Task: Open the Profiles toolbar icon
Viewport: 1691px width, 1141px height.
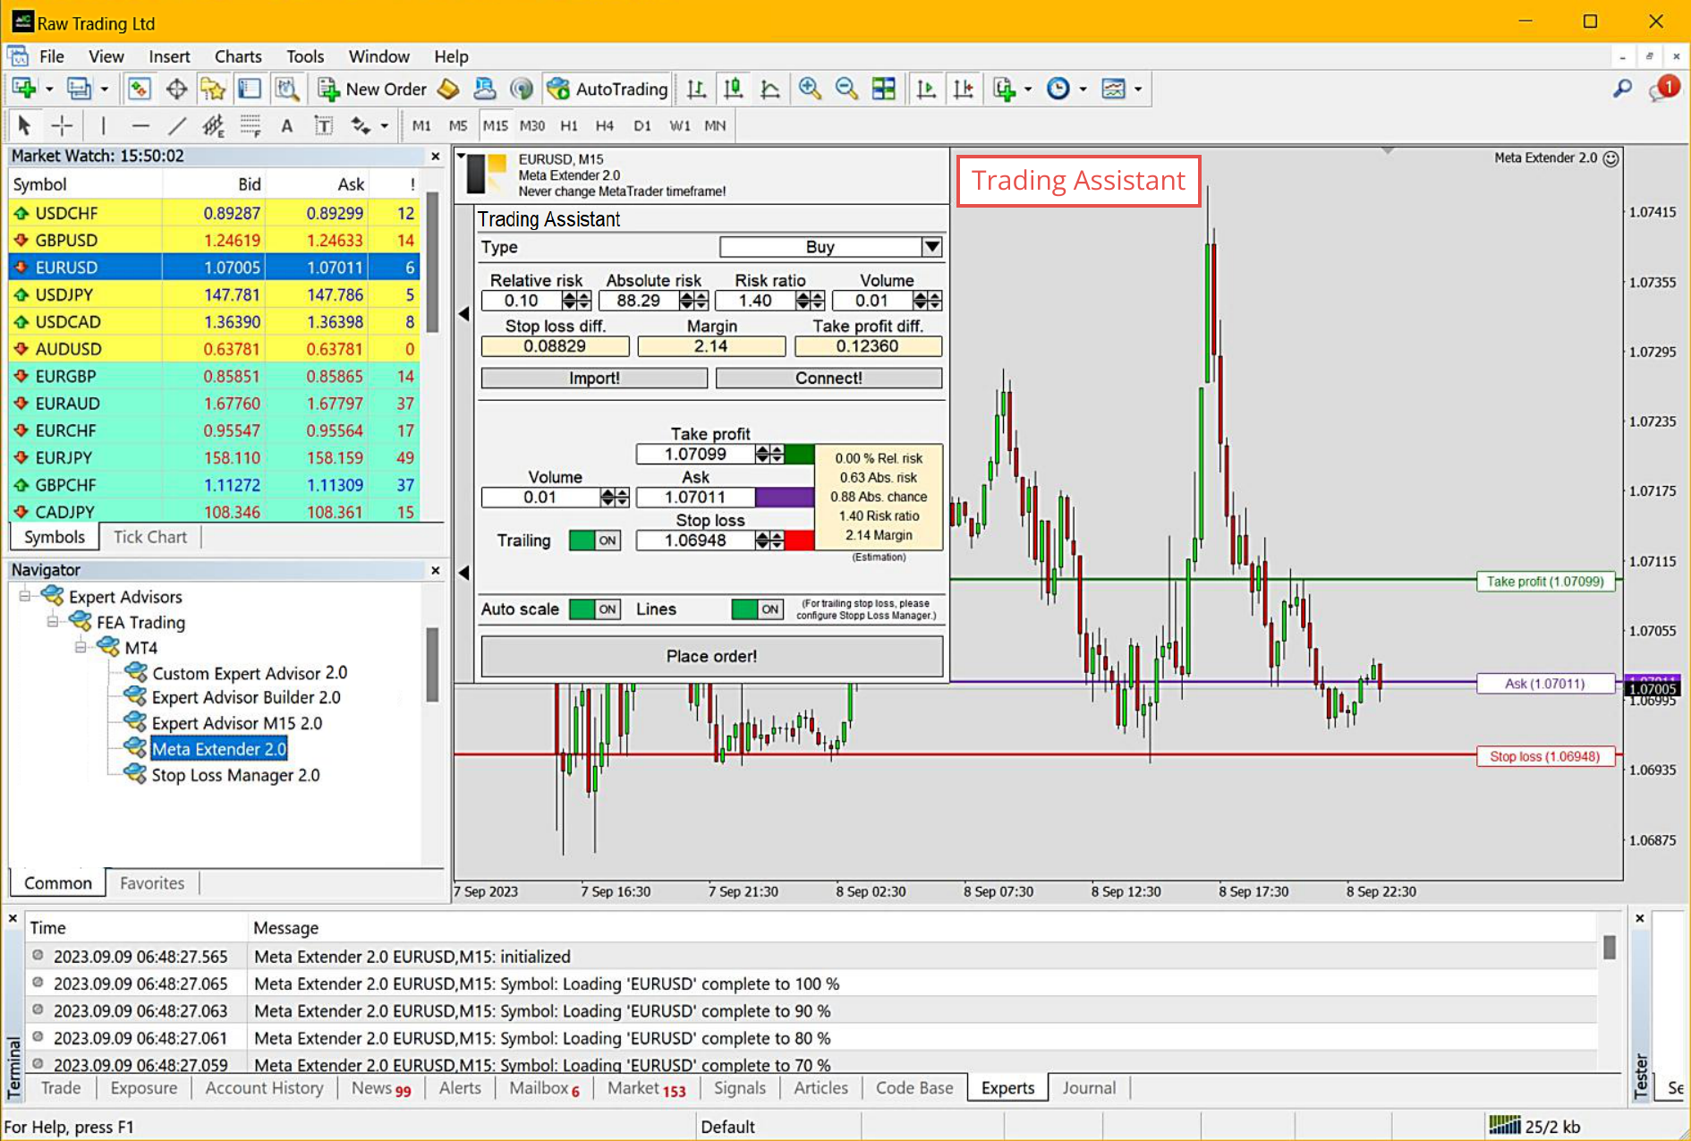Action: [x=80, y=89]
